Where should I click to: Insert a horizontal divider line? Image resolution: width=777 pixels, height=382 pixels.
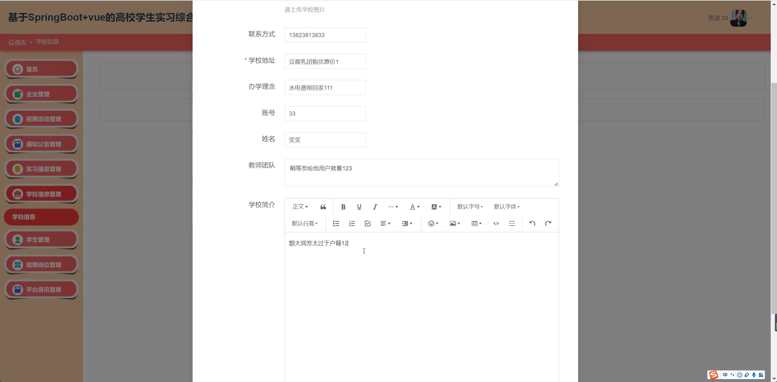512,223
